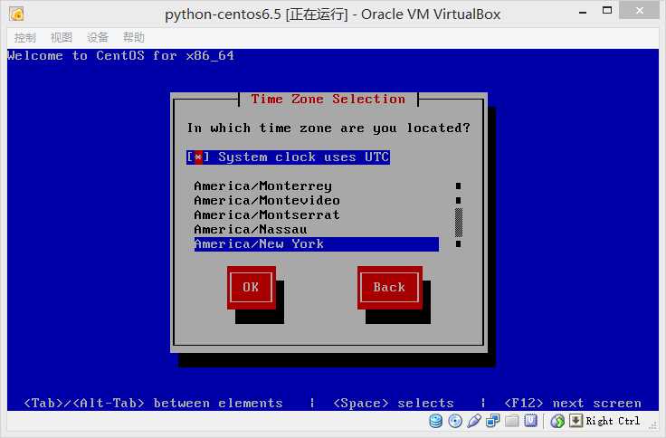Click the virtualization CPU chip status icon

(530, 421)
